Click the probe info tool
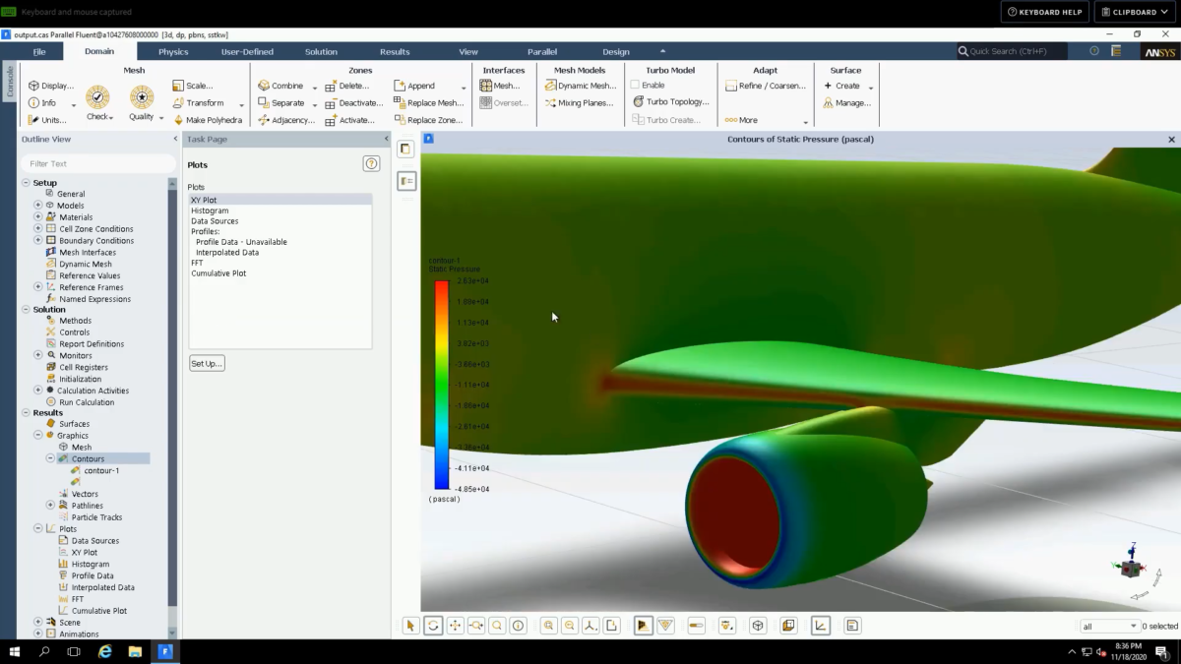The image size is (1181, 664). pyautogui.click(x=519, y=626)
